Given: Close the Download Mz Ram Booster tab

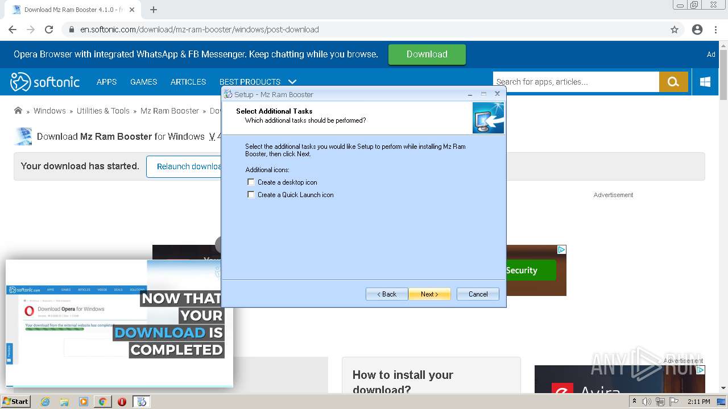Looking at the screenshot, I should [133, 10].
